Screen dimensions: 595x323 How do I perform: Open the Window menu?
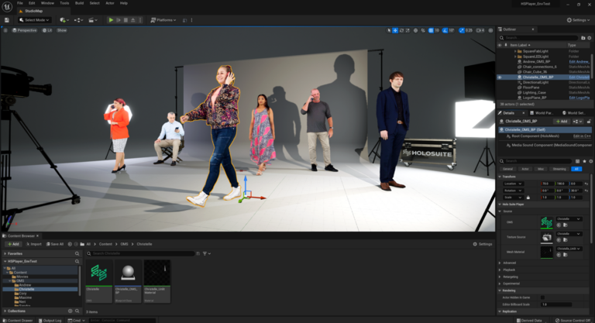click(x=47, y=3)
